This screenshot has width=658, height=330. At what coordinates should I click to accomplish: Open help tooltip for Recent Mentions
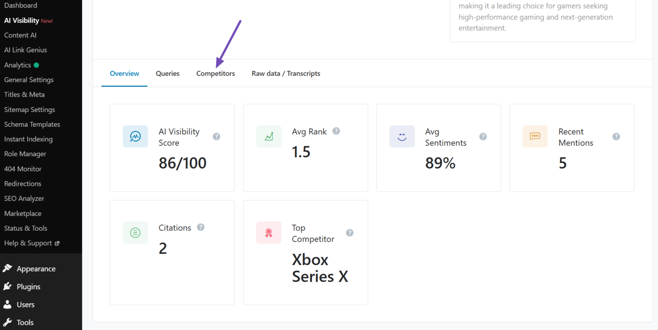click(x=616, y=136)
